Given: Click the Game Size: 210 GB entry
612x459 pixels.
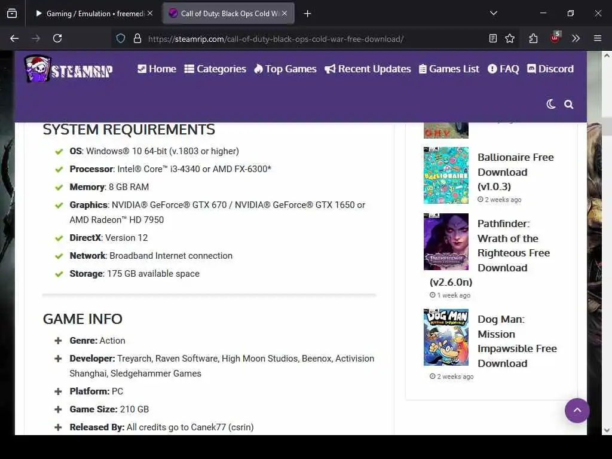Looking at the screenshot, I should click(x=109, y=409).
